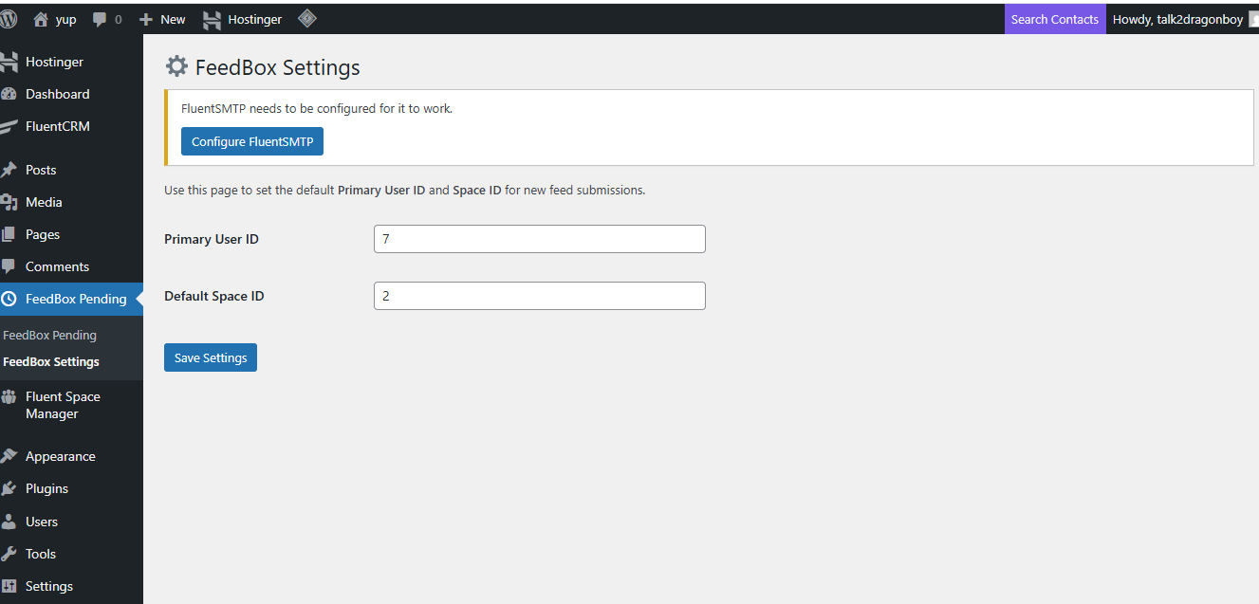1259x604 pixels.
Task: Click Dashboard gauge icon in sidebar
Action: click(9, 94)
